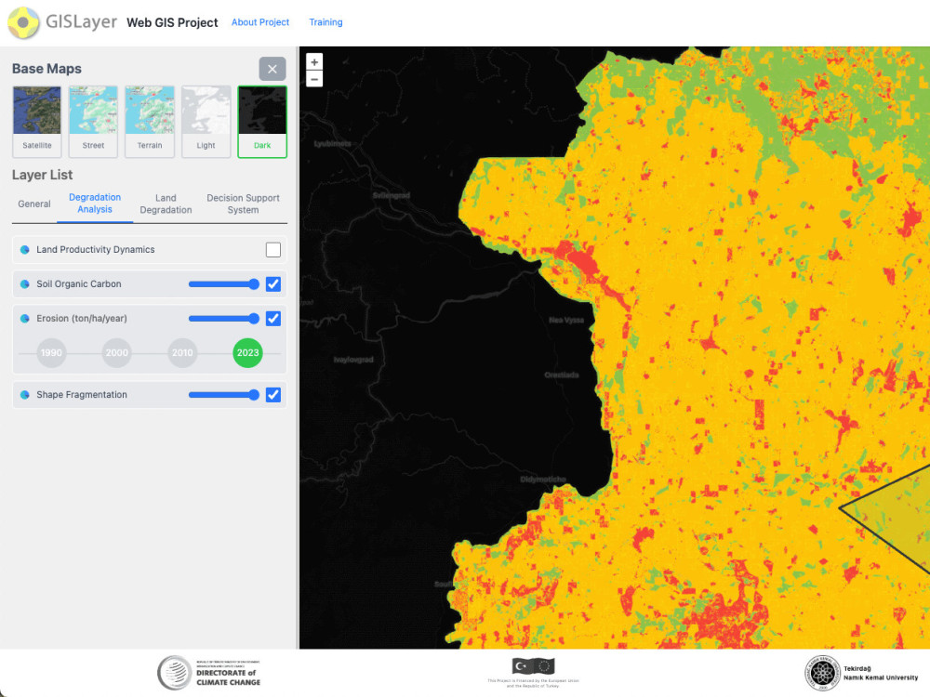Uncheck the Erosion layer checkbox
The height and width of the screenshot is (697, 930).
point(273,318)
